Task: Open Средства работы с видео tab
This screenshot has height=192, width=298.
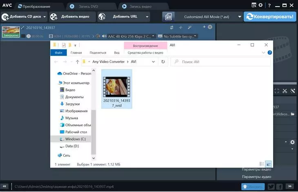Action: [x=145, y=53]
